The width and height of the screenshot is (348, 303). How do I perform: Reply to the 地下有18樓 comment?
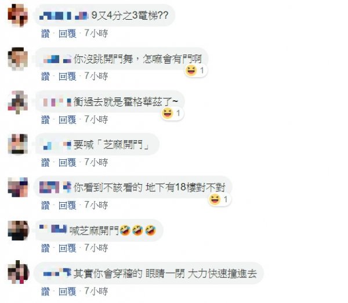coord(67,205)
